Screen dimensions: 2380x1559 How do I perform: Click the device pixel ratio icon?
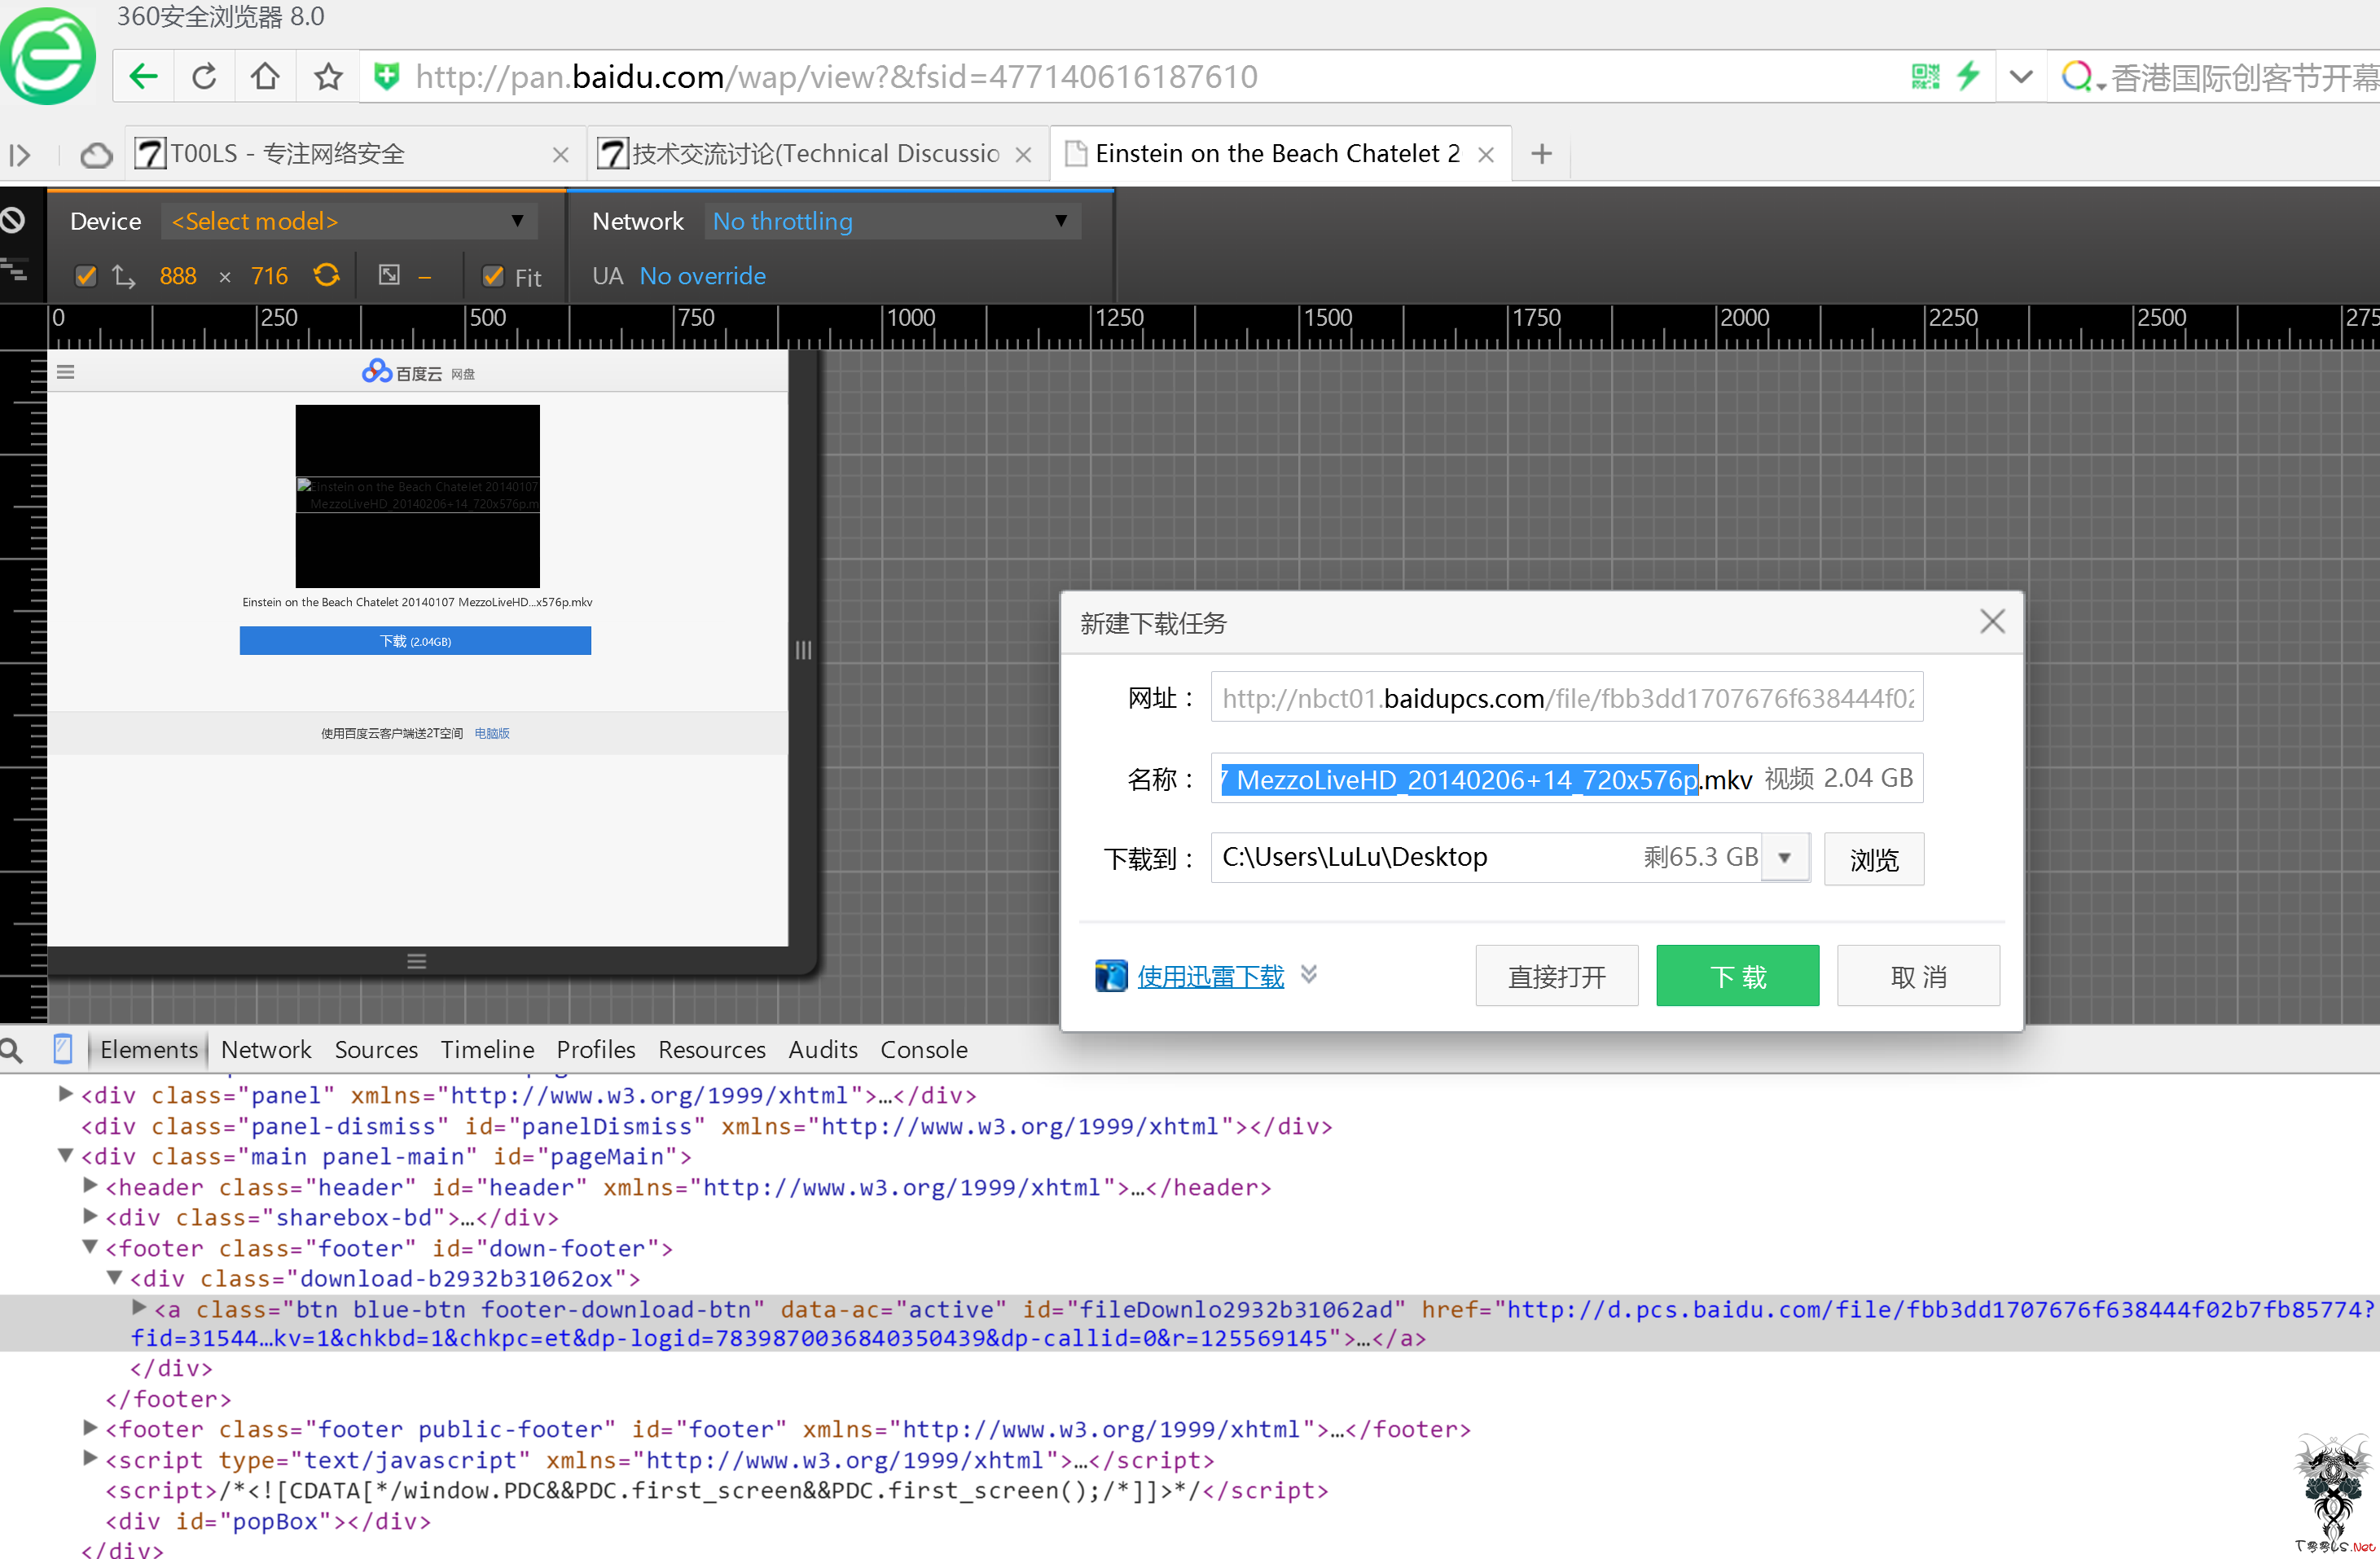tap(390, 275)
